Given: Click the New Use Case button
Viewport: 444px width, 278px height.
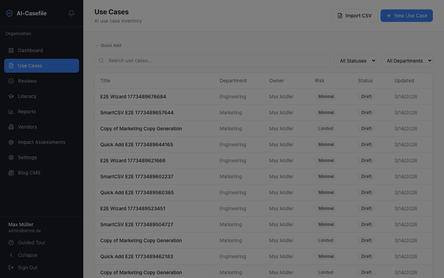Looking at the screenshot, I should click(x=407, y=16).
